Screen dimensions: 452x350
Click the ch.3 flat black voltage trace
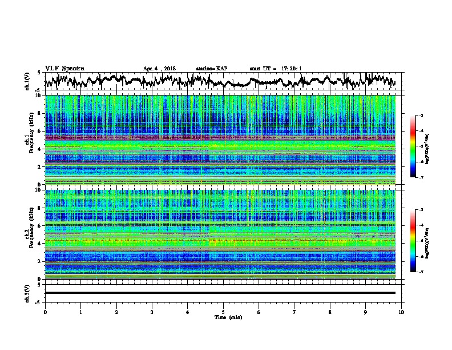220,293
